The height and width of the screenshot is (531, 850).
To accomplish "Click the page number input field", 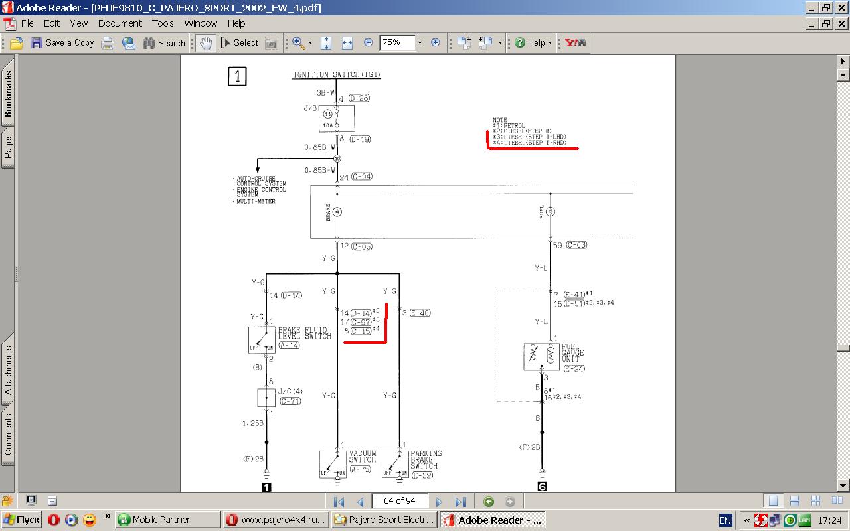I will 400,501.
